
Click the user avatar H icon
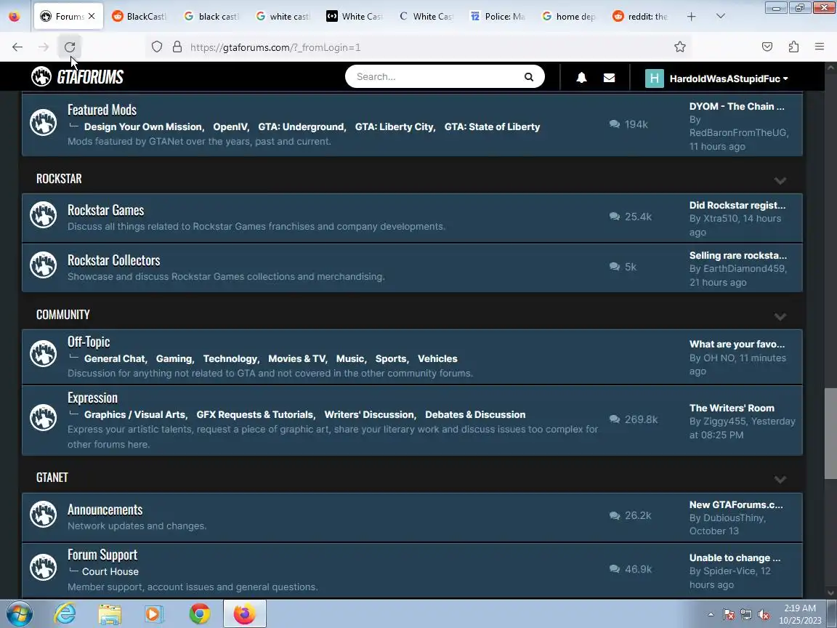(654, 78)
